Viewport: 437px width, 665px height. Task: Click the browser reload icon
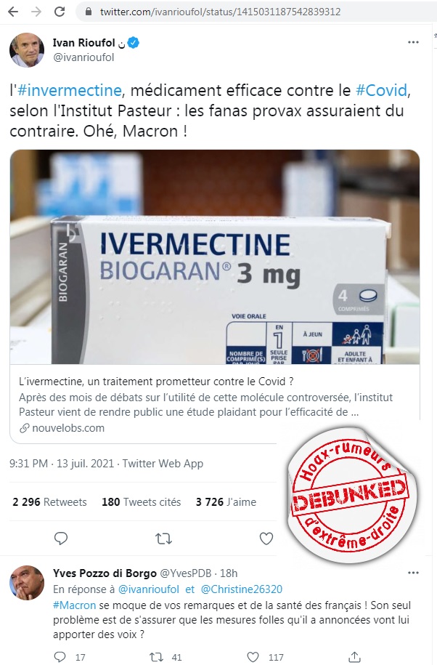(60, 12)
